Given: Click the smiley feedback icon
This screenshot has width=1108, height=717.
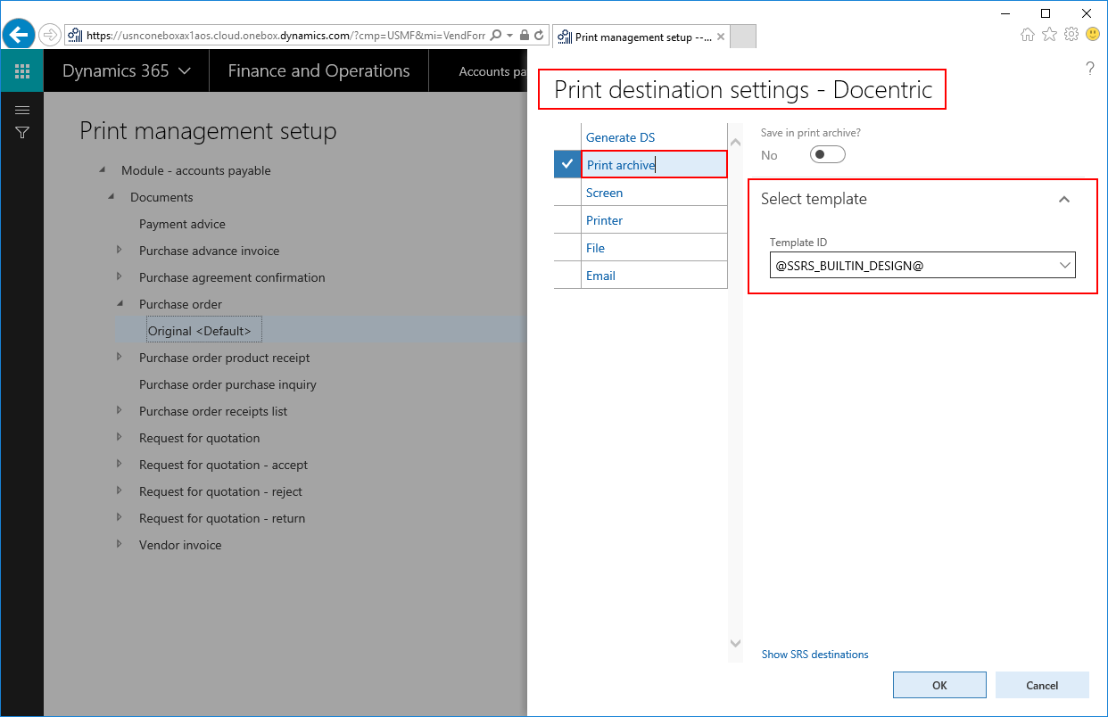Looking at the screenshot, I should point(1092,35).
